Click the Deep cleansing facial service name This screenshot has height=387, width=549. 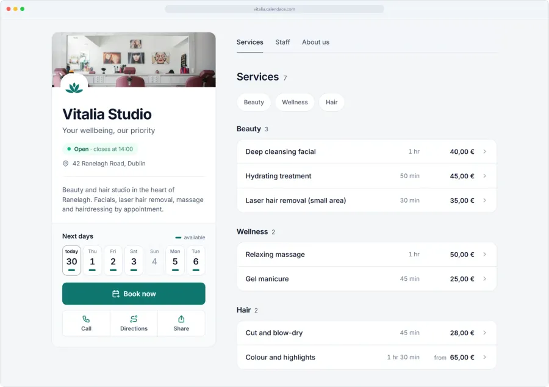(281, 151)
